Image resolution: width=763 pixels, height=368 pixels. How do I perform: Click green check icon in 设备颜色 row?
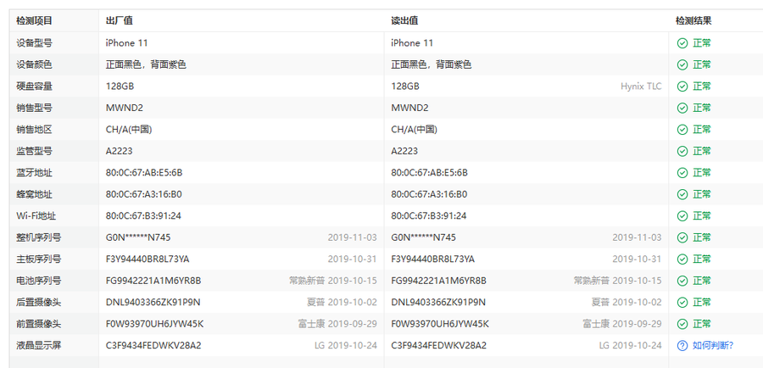point(682,64)
